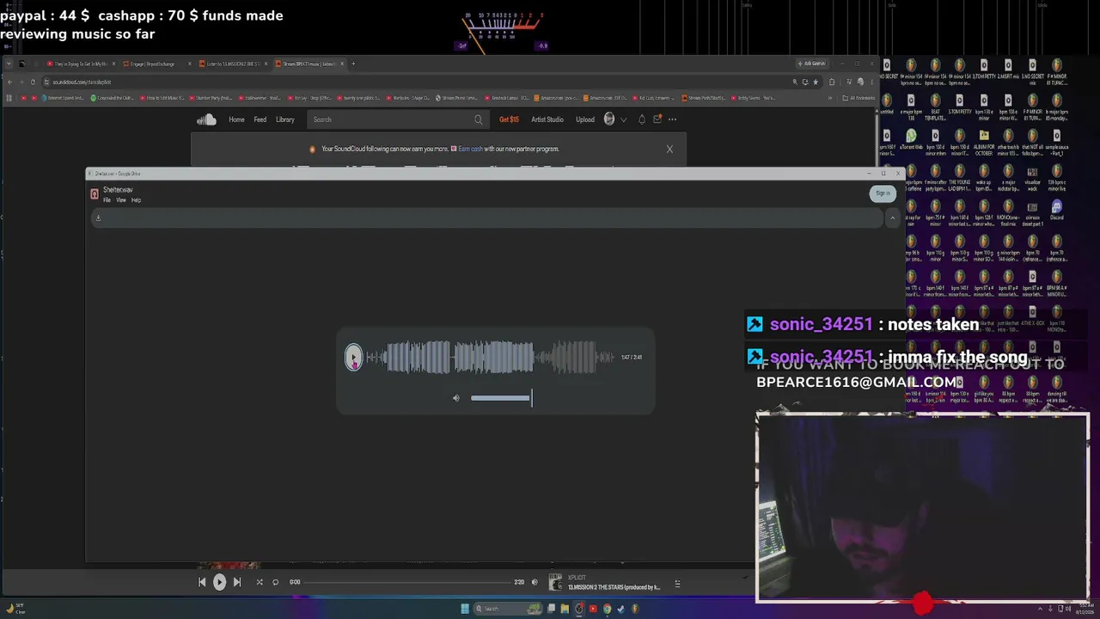Click the Earn cash link in banner
The image size is (1100, 619).
470,149
